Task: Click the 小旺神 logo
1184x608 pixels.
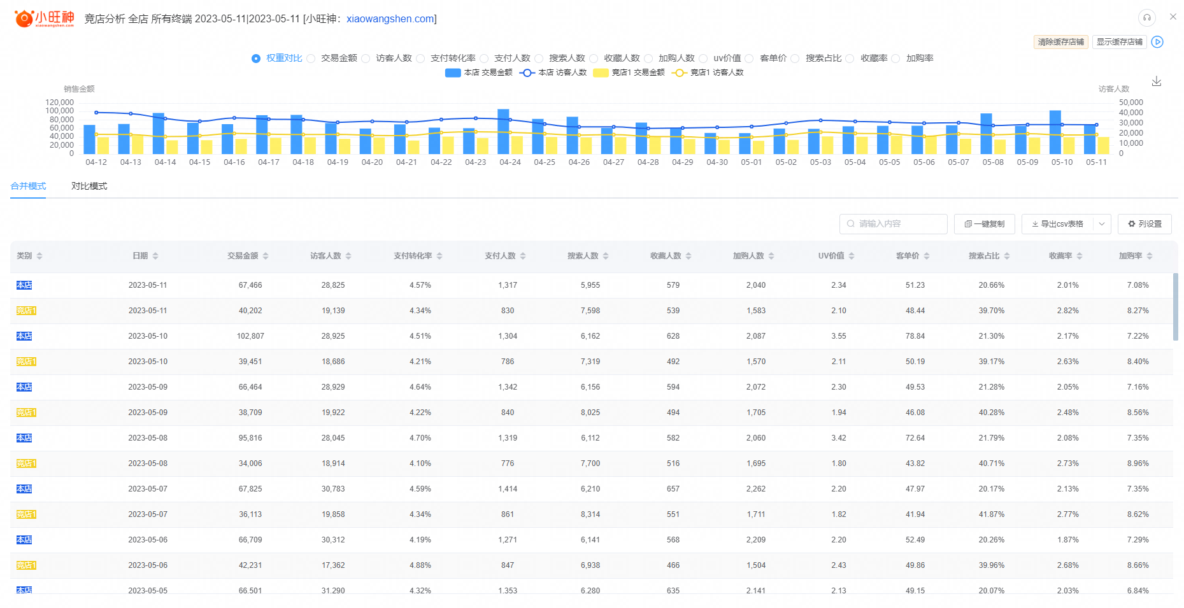Action: 45,18
